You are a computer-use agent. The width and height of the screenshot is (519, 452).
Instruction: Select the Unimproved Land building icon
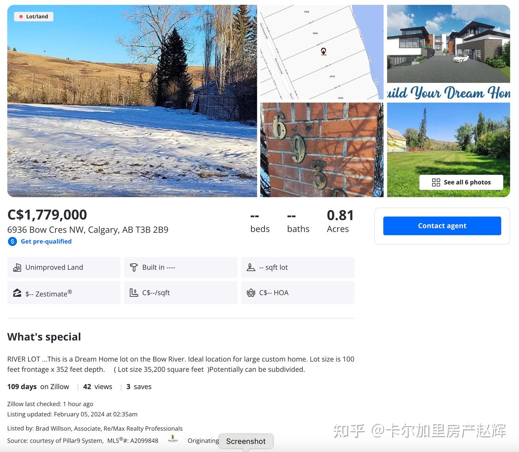click(x=17, y=267)
